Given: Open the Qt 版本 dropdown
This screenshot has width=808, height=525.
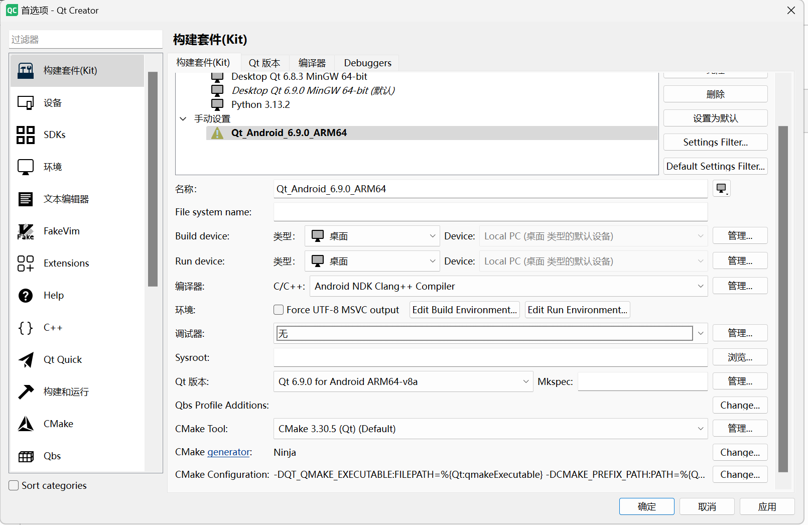Looking at the screenshot, I should pos(403,381).
